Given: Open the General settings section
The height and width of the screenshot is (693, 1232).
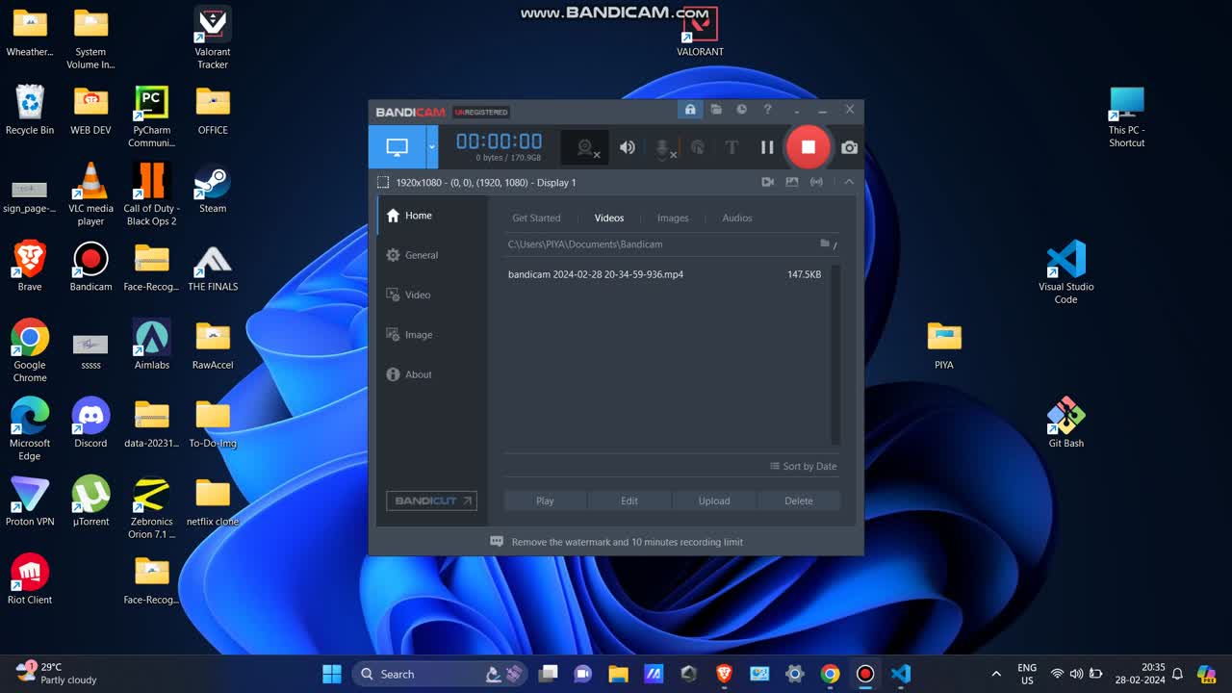Looking at the screenshot, I should [431, 255].
